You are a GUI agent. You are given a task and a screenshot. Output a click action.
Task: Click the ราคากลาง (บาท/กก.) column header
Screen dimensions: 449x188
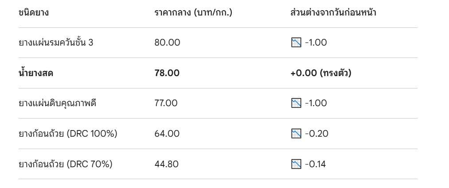pyautogui.click(x=193, y=12)
